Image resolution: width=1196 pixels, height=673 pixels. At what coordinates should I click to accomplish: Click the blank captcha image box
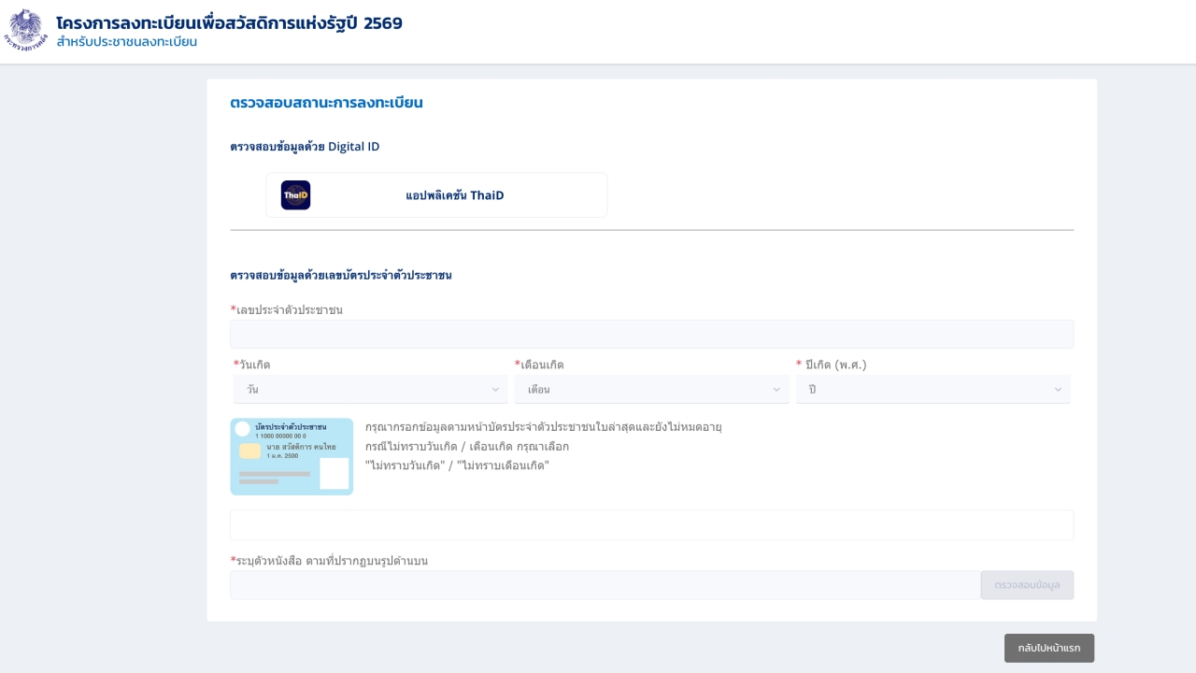651,525
